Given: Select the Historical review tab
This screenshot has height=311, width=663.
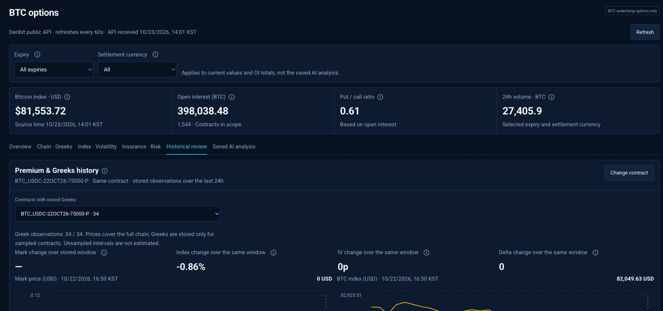Looking at the screenshot, I should point(186,146).
